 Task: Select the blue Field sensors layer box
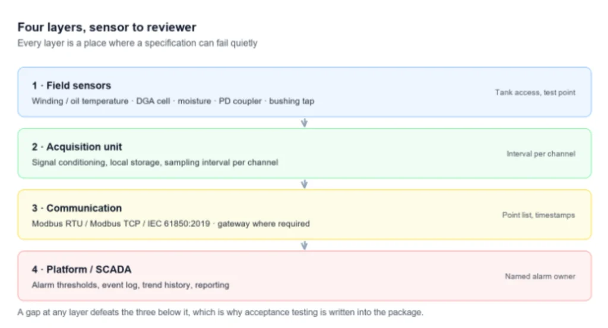click(x=305, y=92)
